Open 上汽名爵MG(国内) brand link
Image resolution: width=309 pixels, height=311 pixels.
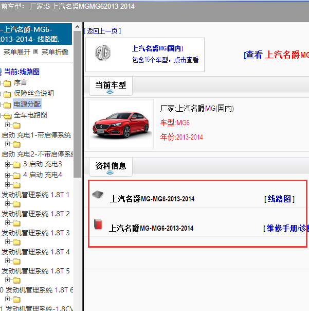(158, 48)
